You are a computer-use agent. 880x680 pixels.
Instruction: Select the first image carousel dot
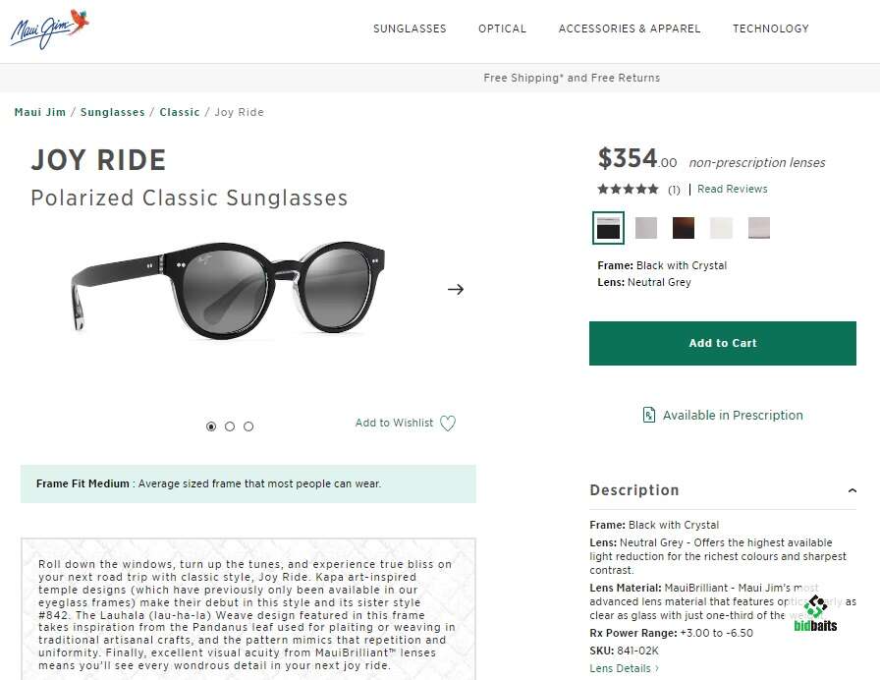point(211,426)
